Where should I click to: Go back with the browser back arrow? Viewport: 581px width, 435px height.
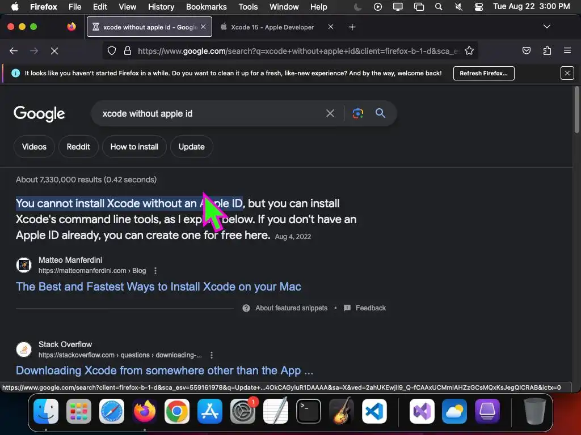[x=14, y=51]
